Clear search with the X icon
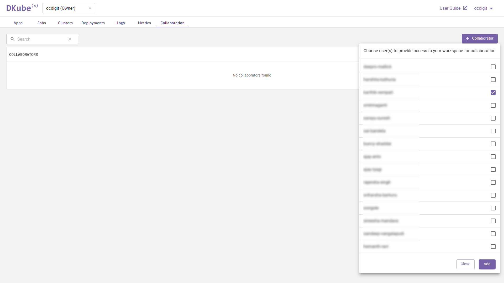Viewport: 504px width, 283px height. point(70,39)
